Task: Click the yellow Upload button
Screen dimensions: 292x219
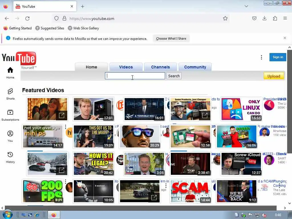Action: point(274,76)
